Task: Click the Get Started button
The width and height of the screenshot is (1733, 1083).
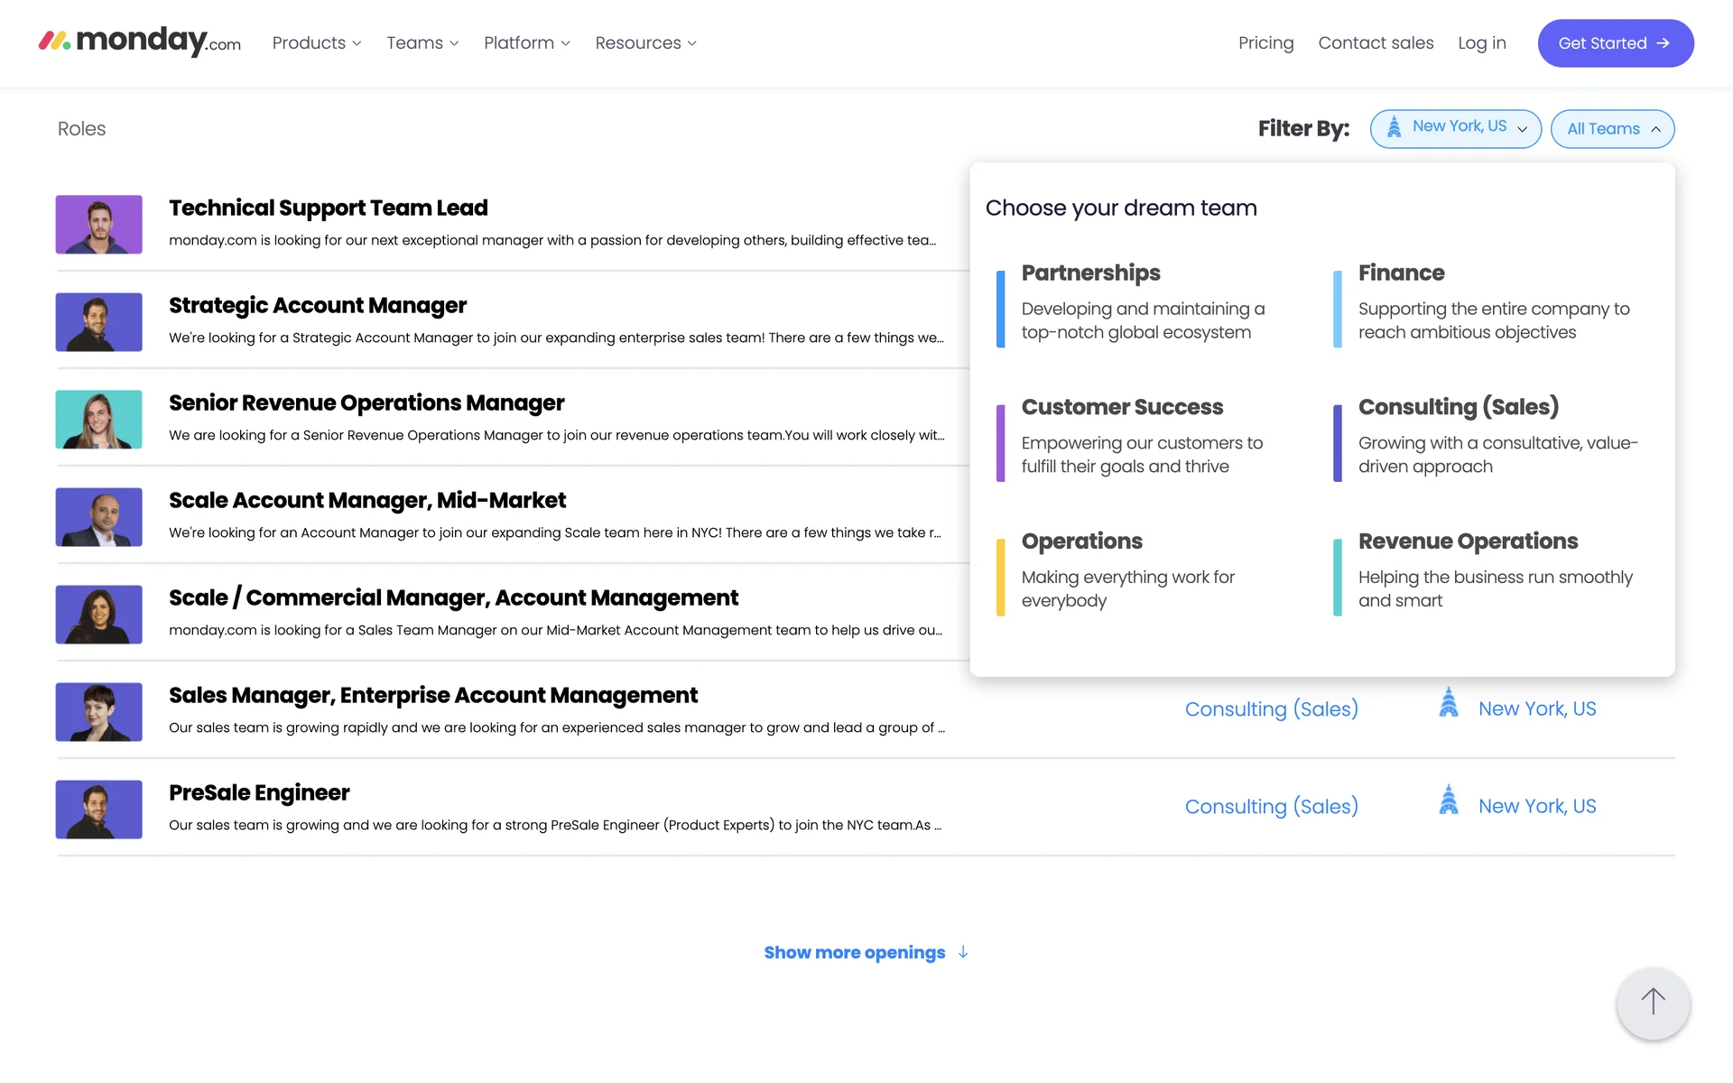Action: 1615,43
